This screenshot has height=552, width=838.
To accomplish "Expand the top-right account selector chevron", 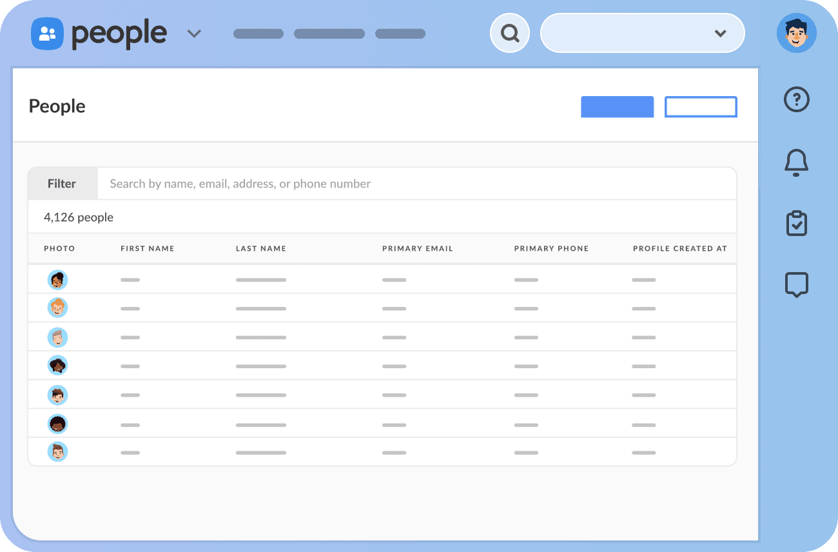I will click(x=720, y=33).
